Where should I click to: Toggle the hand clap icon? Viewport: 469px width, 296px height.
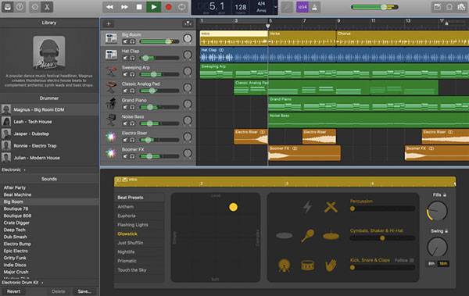click(331, 266)
